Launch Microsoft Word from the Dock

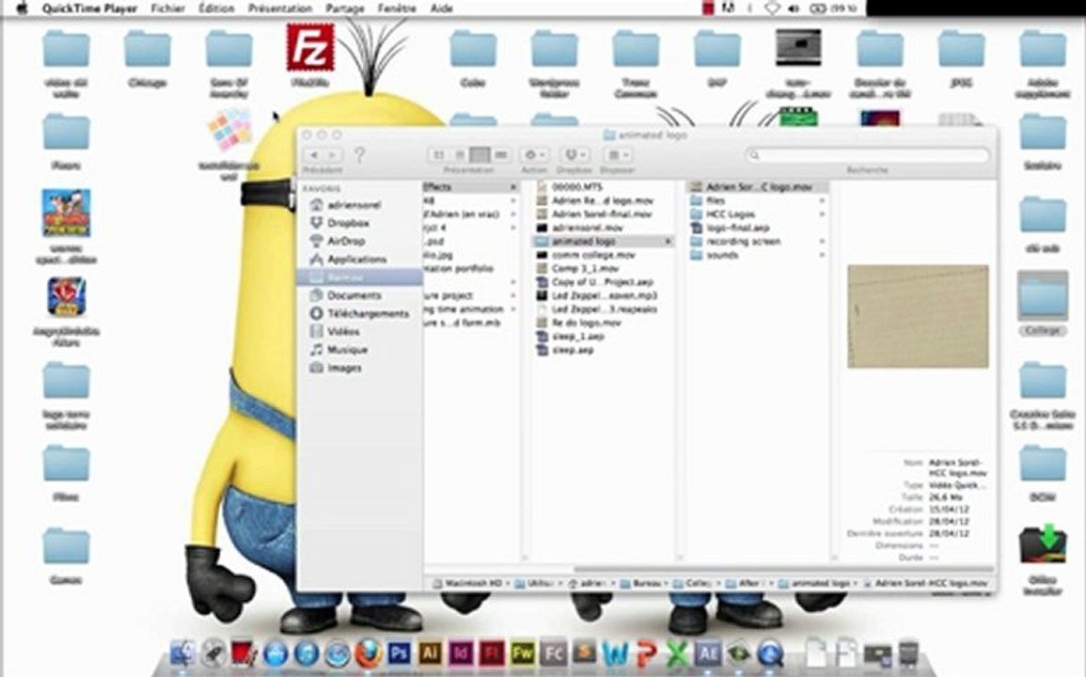tap(614, 653)
